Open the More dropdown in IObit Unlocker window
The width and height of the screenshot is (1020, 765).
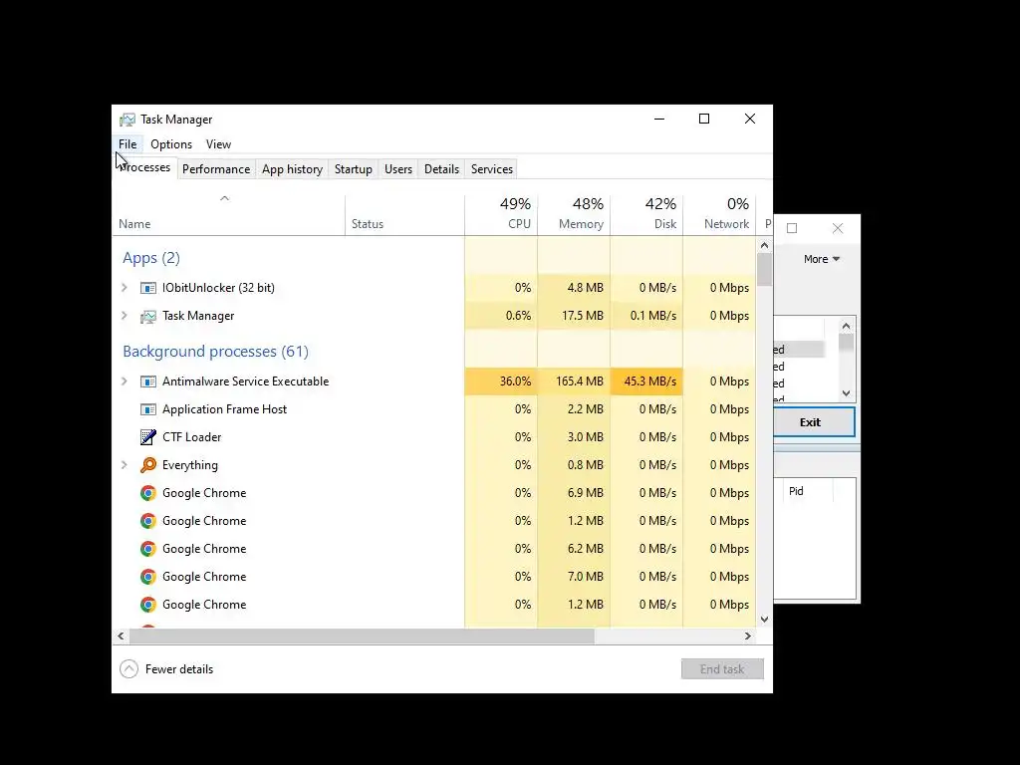[x=822, y=259]
